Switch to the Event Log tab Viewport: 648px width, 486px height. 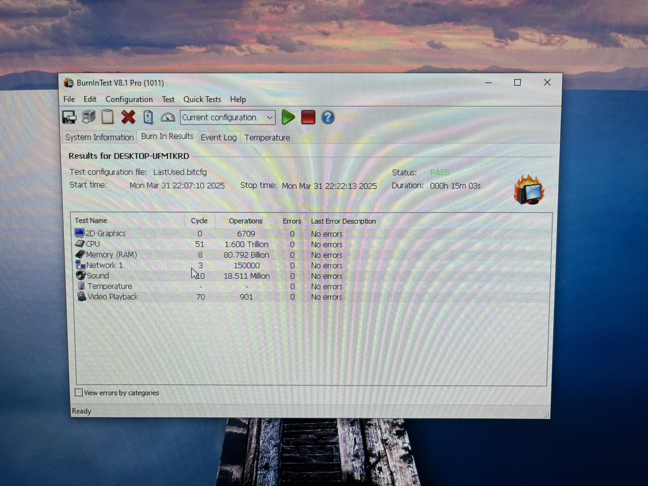click(218, 138)
